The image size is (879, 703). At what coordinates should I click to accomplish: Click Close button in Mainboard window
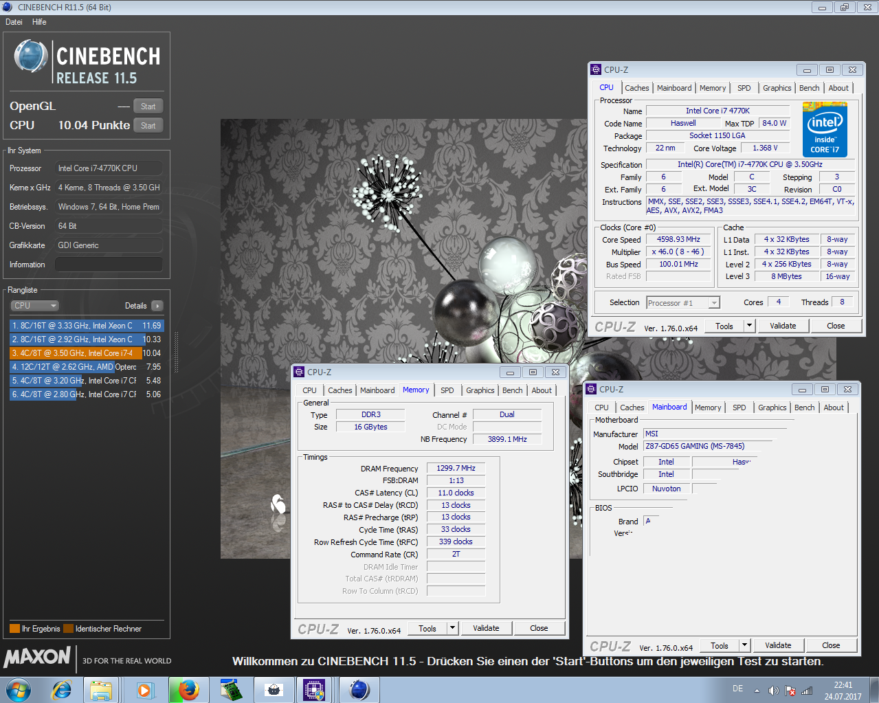point(831,645)
